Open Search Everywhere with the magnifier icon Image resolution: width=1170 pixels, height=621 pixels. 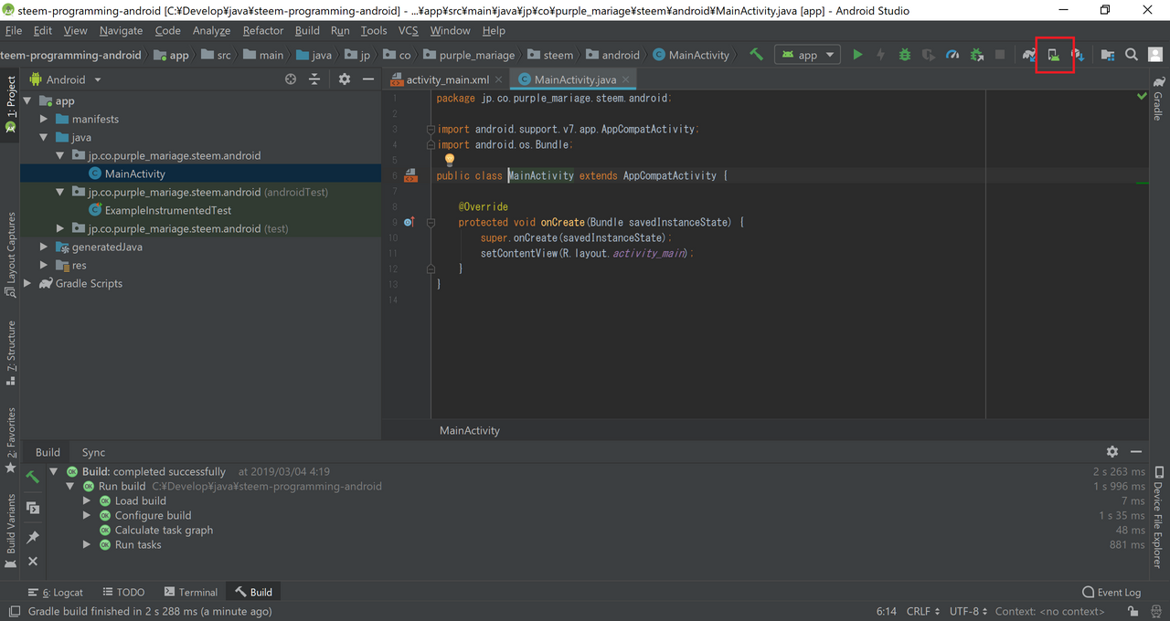tap(1131, 54)
